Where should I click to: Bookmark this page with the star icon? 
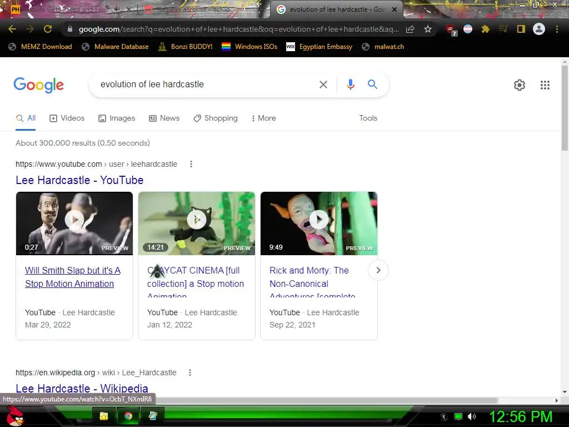point(428,29)
